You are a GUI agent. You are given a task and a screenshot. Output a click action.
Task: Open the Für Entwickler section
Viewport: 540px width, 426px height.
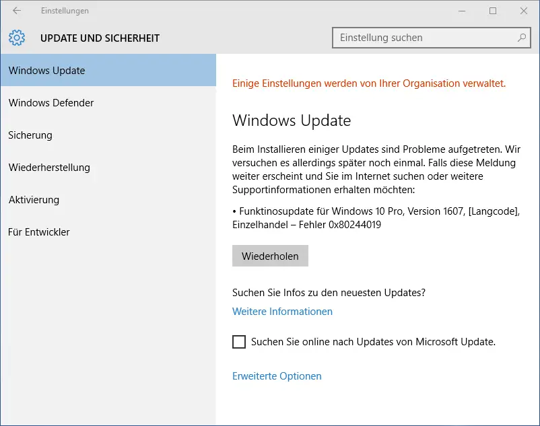(x=108, y=232)
